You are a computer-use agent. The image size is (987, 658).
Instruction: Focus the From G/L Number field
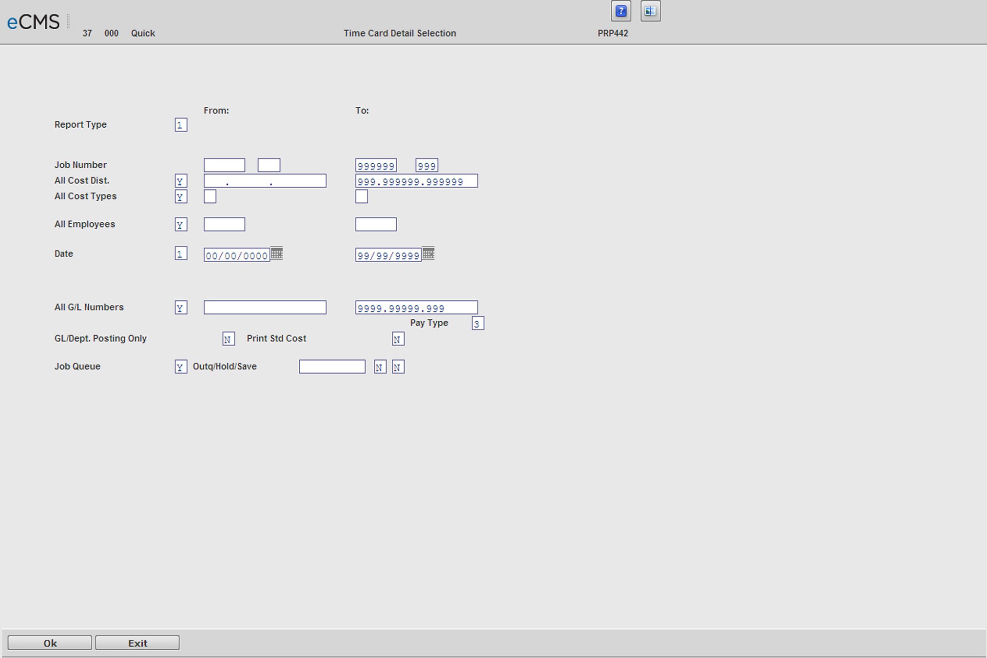pyautogui.click(x=265, y=307)
